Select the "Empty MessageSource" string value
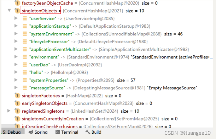The width and height of the screenshot is (216, 139). pos(172,88)
